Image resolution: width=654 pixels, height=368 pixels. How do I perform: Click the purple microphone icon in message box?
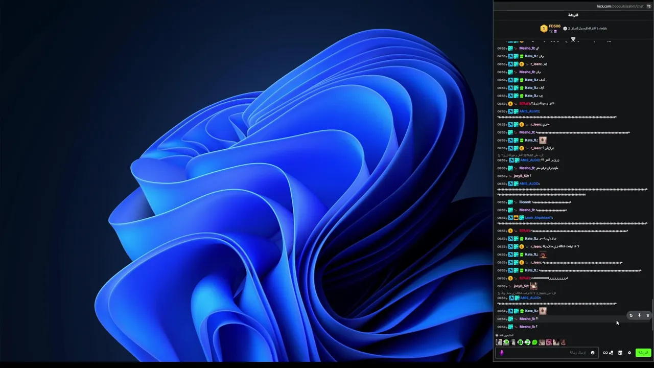point(501,353)
